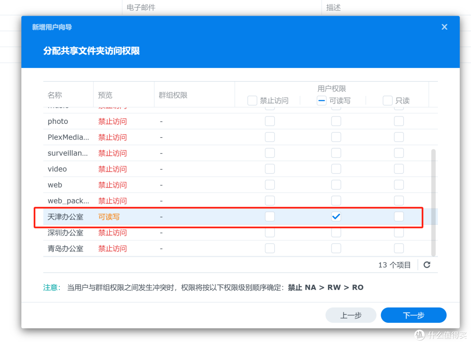Screen dimensions: 471x345
Task: Deny access to the web folder row
Action: pos(270,185)
